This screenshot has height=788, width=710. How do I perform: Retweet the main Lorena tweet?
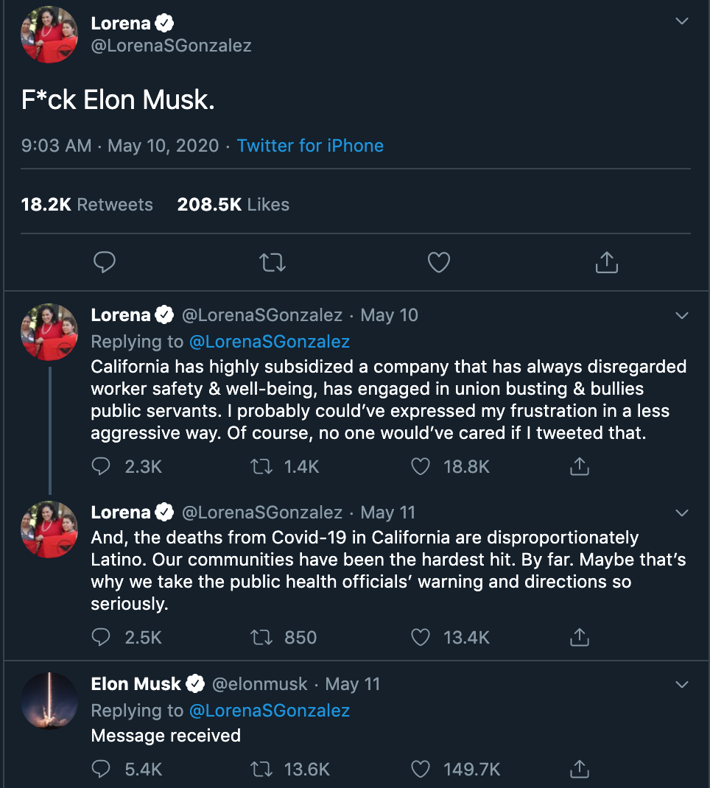tap(273, 262)
